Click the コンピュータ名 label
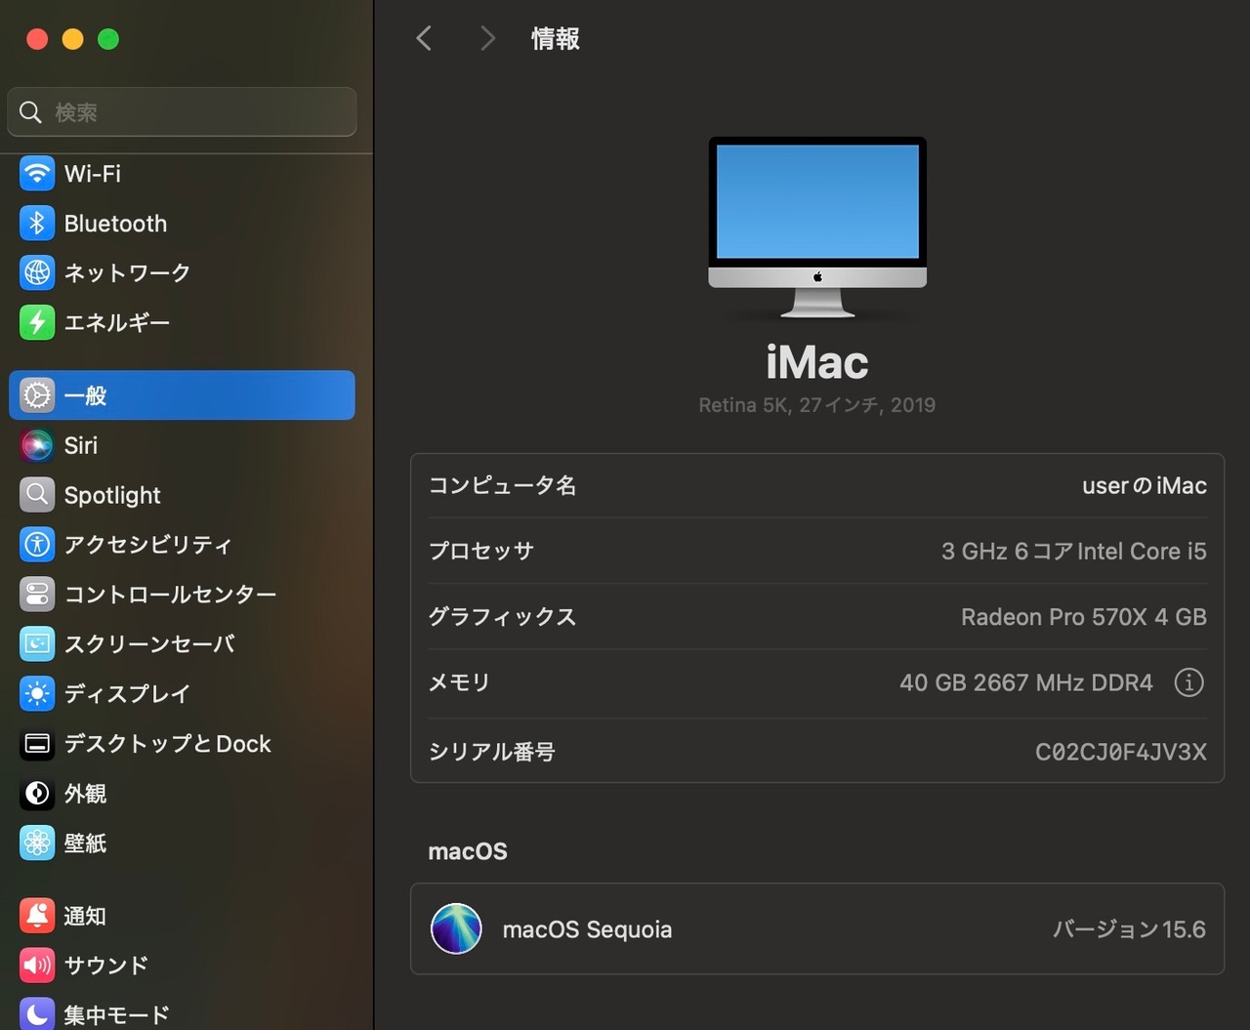The image size is (1250, 1030). (x=503, y=485)
